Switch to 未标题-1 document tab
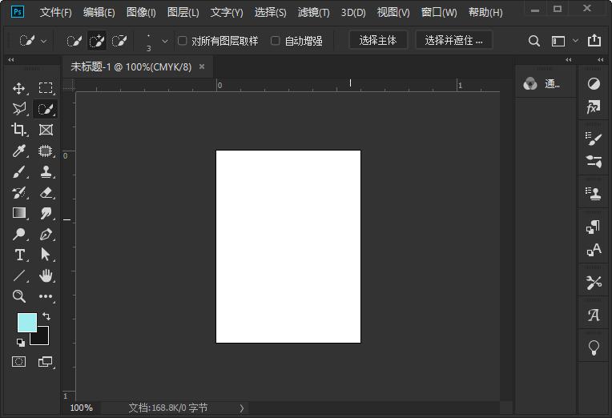This screenshot has height=418, width=612. click(x=131, y=66)
